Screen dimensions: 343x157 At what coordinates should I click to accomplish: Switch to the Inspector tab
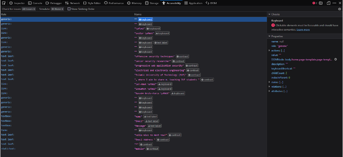pos(17,3)
